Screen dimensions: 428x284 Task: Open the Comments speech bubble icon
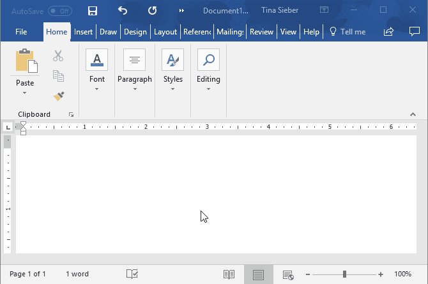pyautogui.click(x=413, y=32)
